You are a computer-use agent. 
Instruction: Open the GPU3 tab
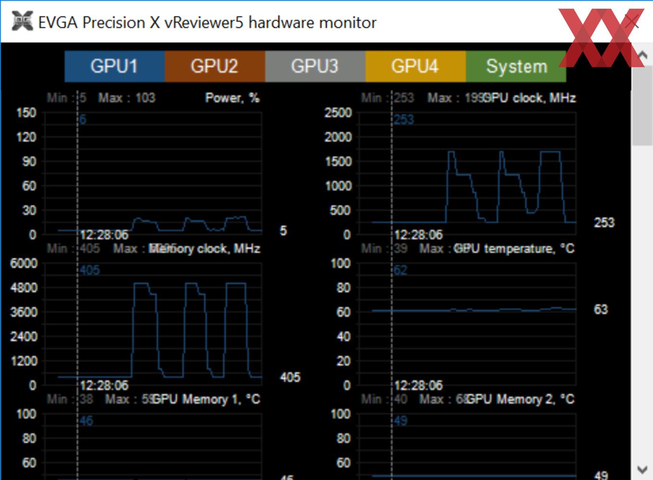tap(315, 66)
